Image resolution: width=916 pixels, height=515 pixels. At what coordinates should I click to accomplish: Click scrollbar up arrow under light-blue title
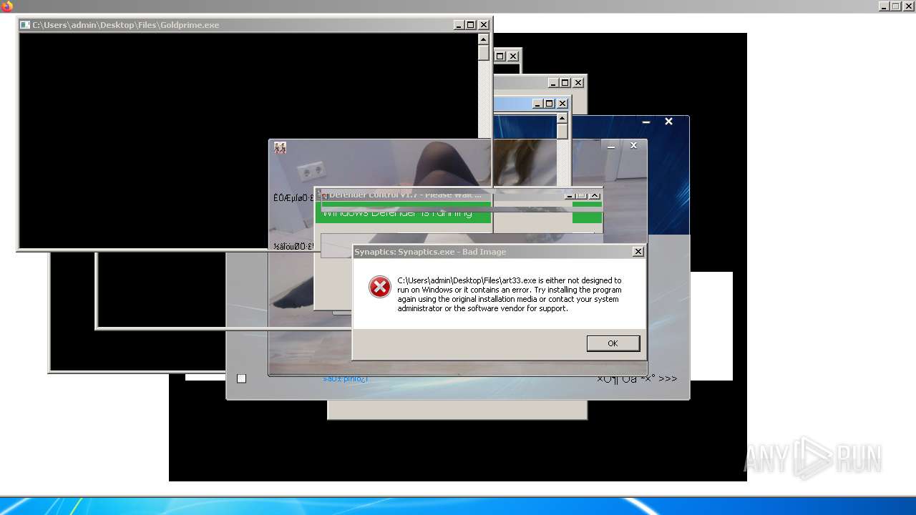562,118
